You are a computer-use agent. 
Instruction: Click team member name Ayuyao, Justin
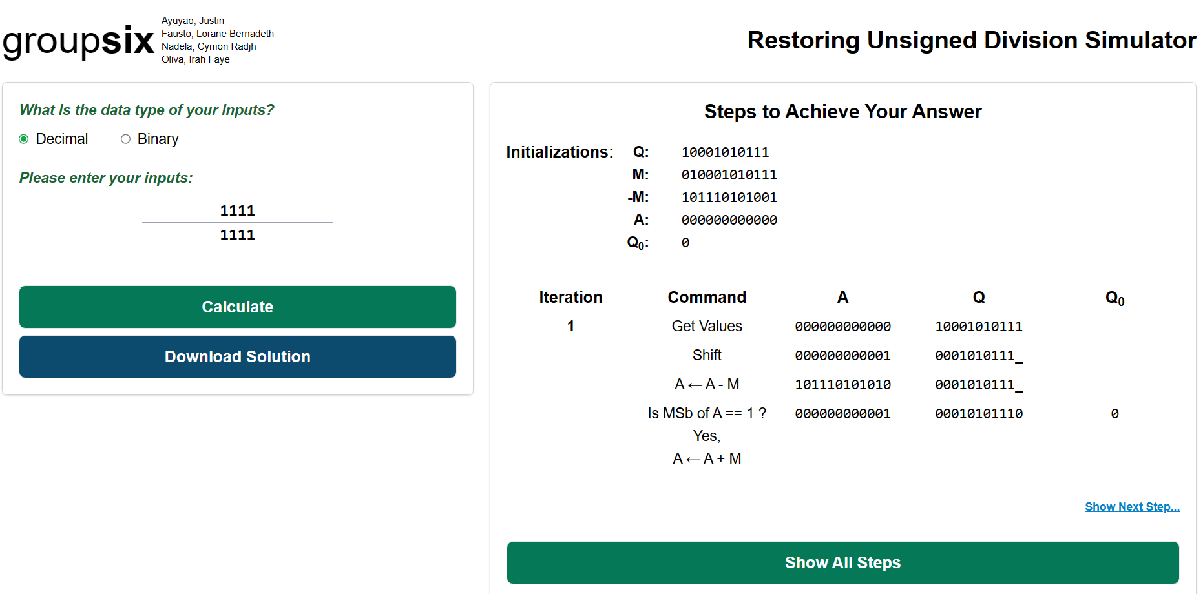[x=193, y=21]
